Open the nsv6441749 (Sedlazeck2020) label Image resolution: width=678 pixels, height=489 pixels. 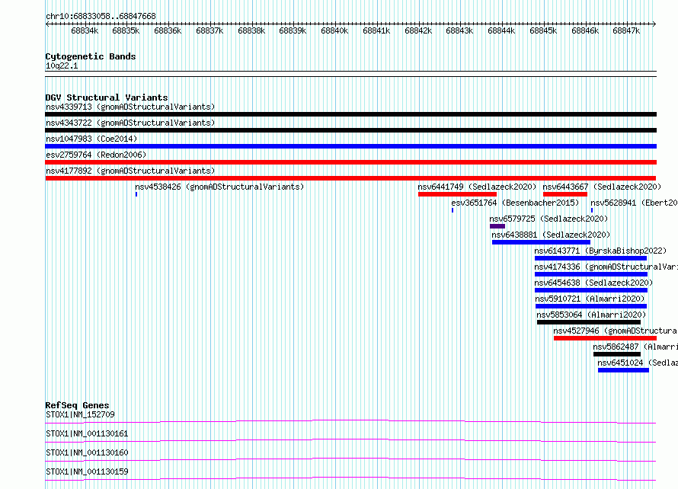477,187
